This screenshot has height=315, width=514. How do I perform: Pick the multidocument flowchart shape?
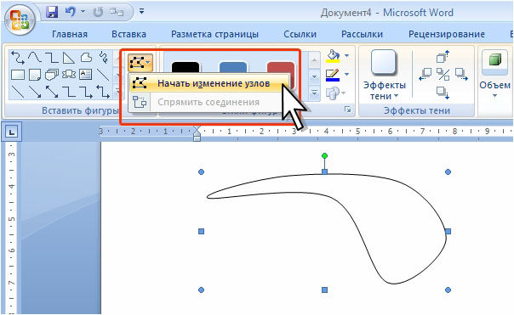(x=52, y=75)
